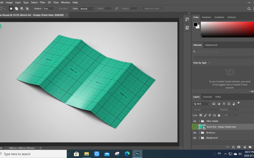254x158 pixels.
Task: Hide the Other Details group
Action: pos(195,121)
